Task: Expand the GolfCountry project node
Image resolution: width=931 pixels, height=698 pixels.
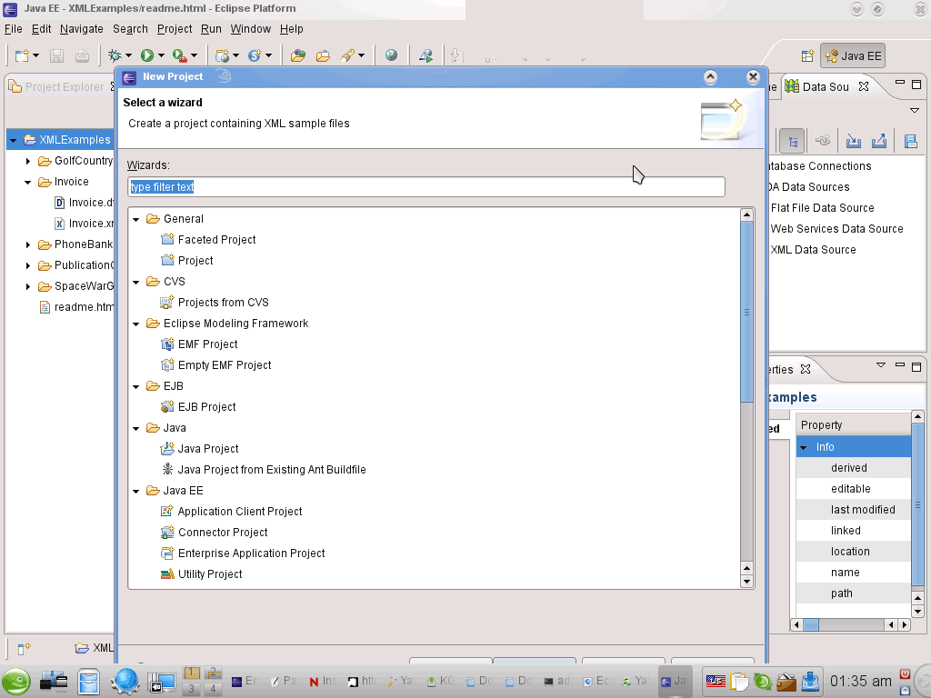Action: (x=28, y=160)
